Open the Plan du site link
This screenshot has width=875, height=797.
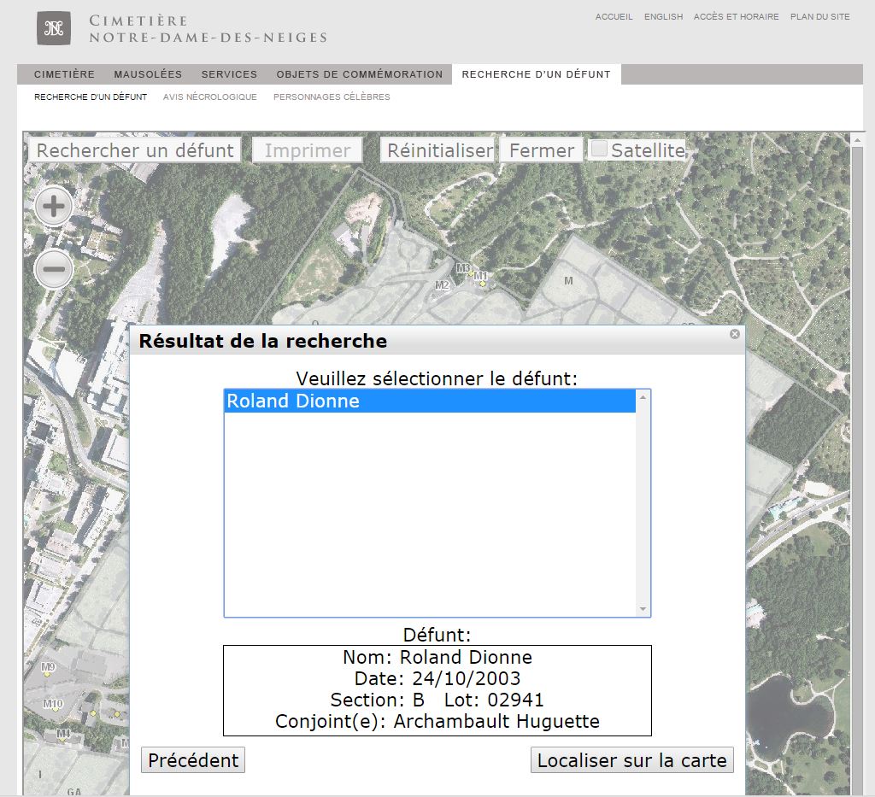(819, 17)
